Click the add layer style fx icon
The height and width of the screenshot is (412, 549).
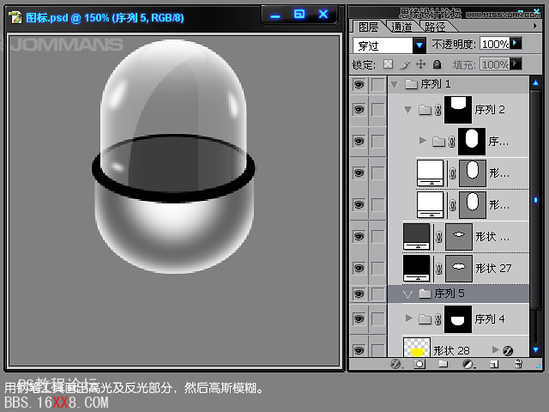(x=396, y=364)
